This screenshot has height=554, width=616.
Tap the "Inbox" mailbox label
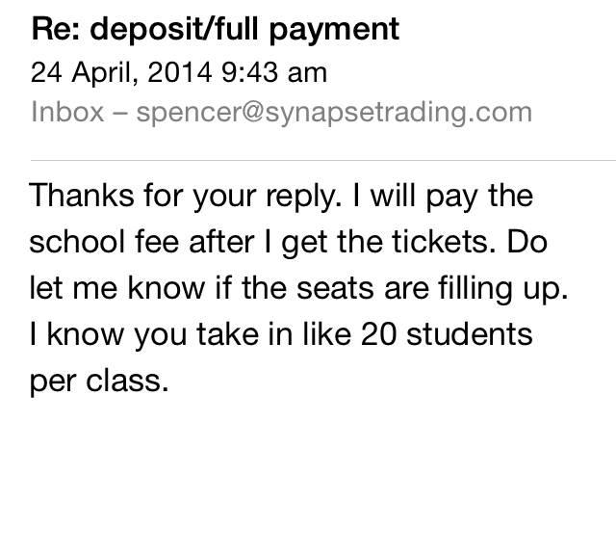(67, 111)
